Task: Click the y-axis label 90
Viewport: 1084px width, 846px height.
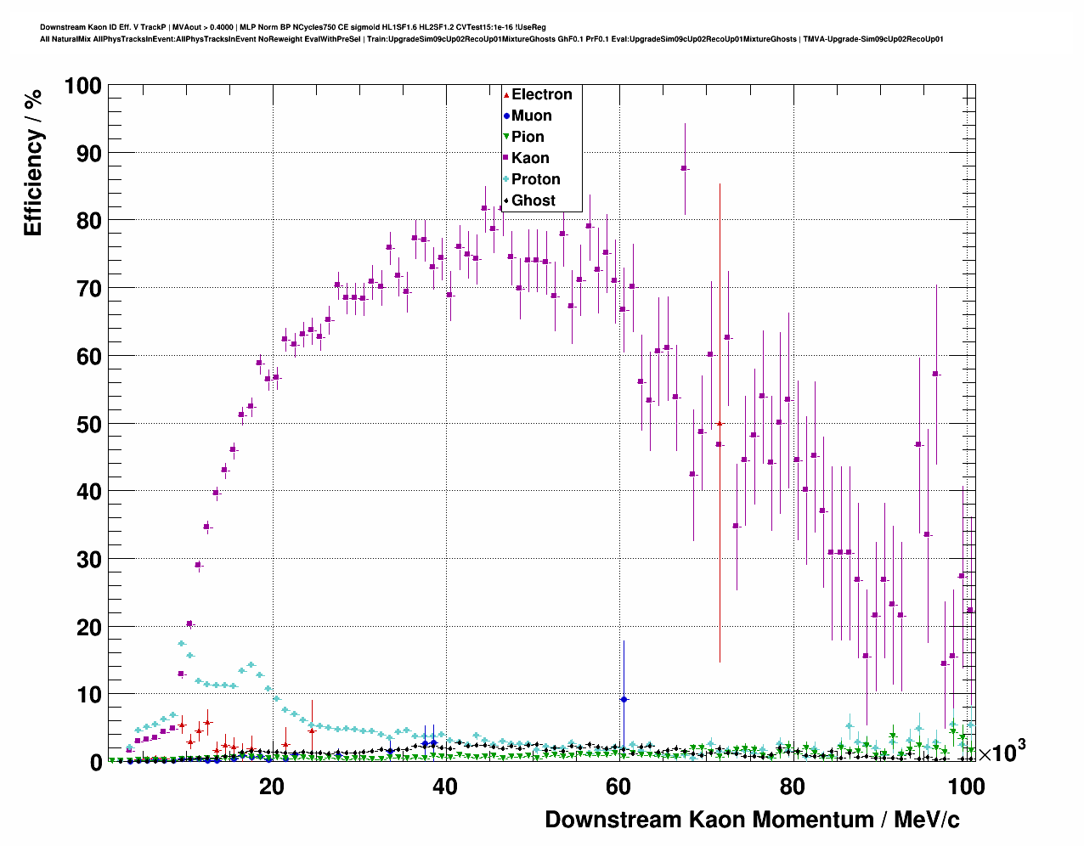Action: tap(89, 154)
